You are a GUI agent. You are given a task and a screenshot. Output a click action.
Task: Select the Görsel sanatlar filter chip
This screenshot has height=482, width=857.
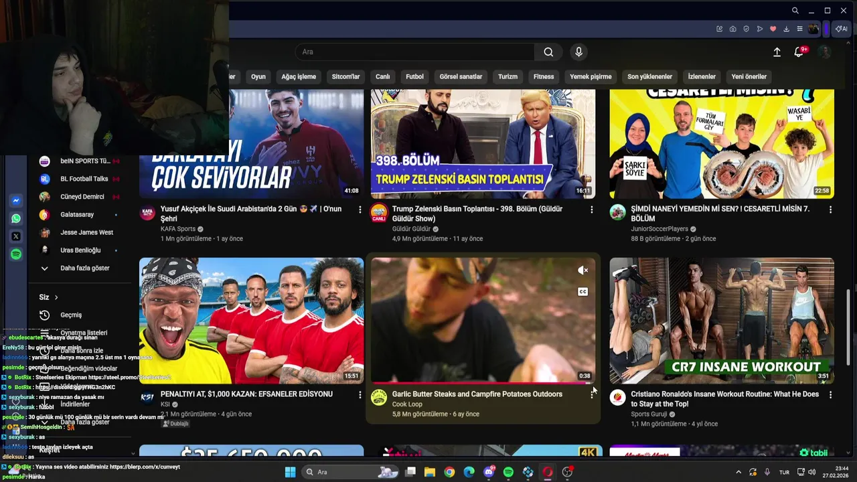tap(461, 76)
